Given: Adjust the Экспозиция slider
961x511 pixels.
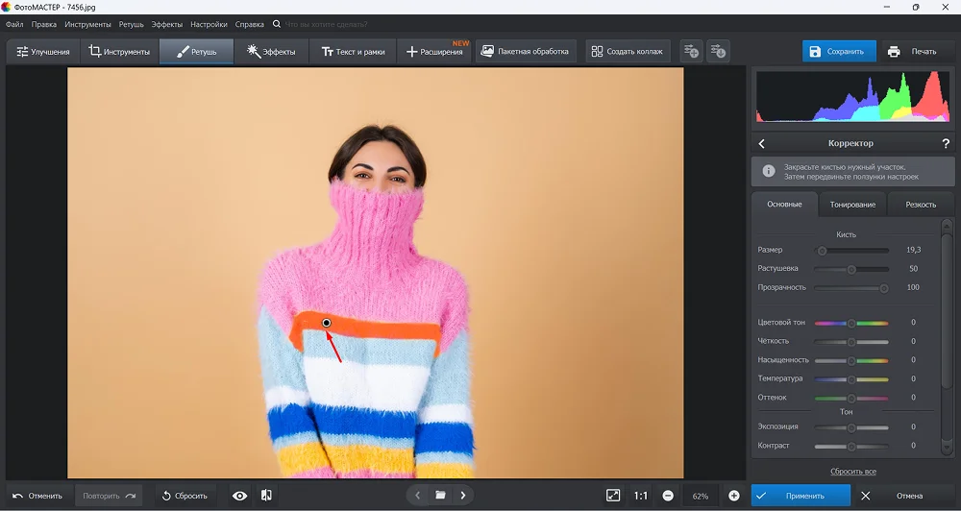Looking at the screenshot, I should [851, 427].
